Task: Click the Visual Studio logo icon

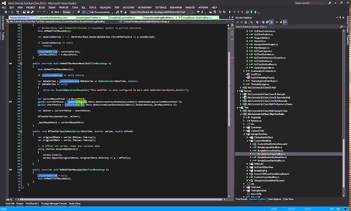Action: point(4,3)
